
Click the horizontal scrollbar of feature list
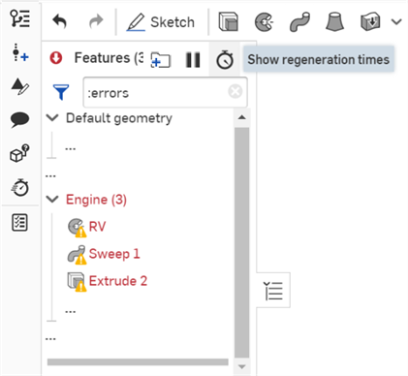pos(138,362)
